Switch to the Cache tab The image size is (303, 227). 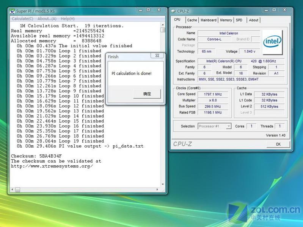(192, 20)
